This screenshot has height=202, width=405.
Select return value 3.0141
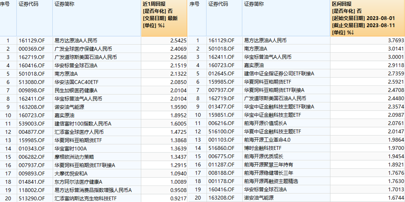[396, 49]
